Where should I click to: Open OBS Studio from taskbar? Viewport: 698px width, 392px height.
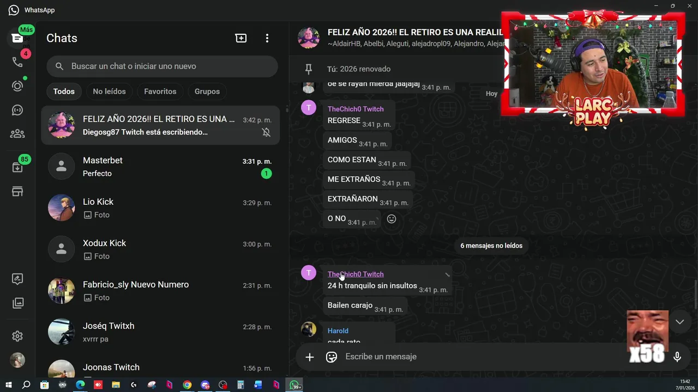click(222, 385)
